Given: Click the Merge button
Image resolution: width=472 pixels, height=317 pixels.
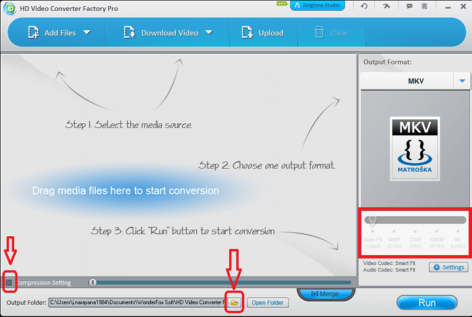Looking at the screenshot, I should pos(326,293).
